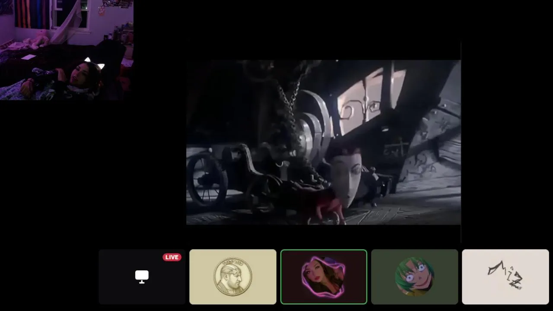
Task: Click the main shared movie stream
Action: pyautogui.click(x=324, y=142)
